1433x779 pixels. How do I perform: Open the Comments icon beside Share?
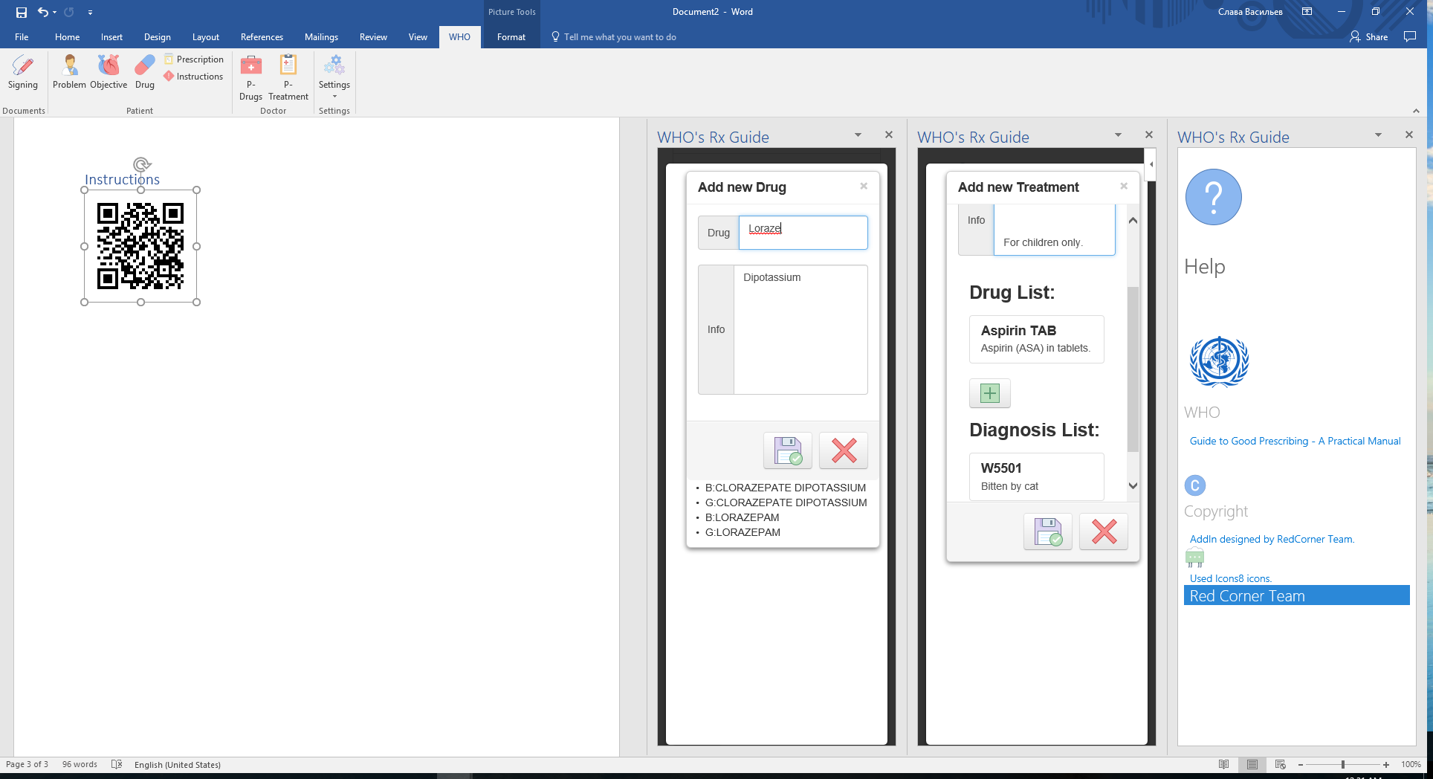(x=1410, y=37)
